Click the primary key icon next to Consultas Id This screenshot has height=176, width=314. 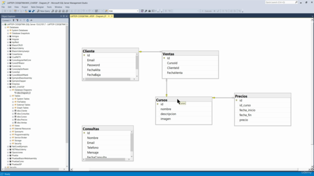click(84, 133)
